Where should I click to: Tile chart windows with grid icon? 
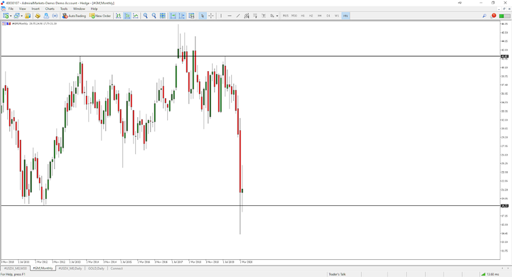(162, 16)
